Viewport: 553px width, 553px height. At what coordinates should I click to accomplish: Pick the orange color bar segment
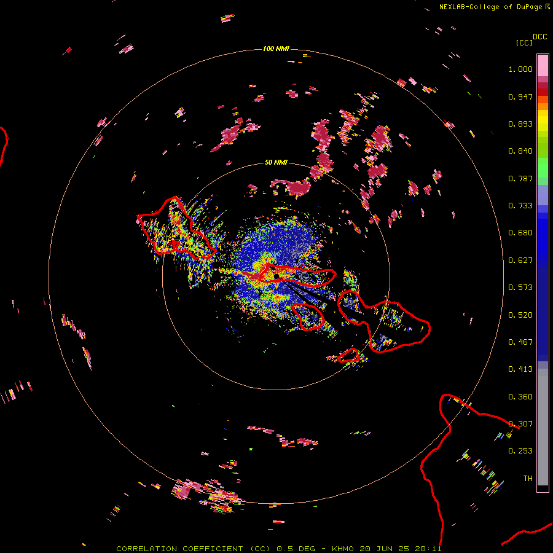(543, 106)
